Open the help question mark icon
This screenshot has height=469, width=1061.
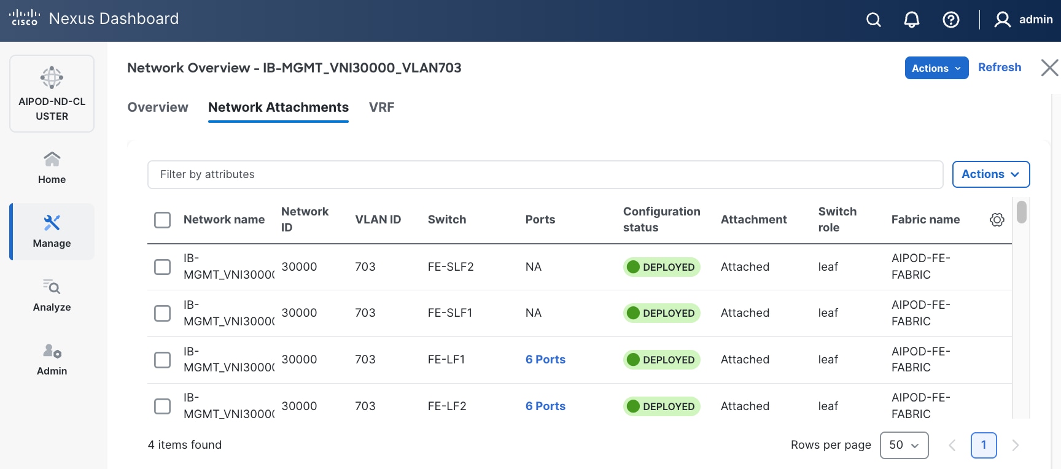(x=951, y=20)
